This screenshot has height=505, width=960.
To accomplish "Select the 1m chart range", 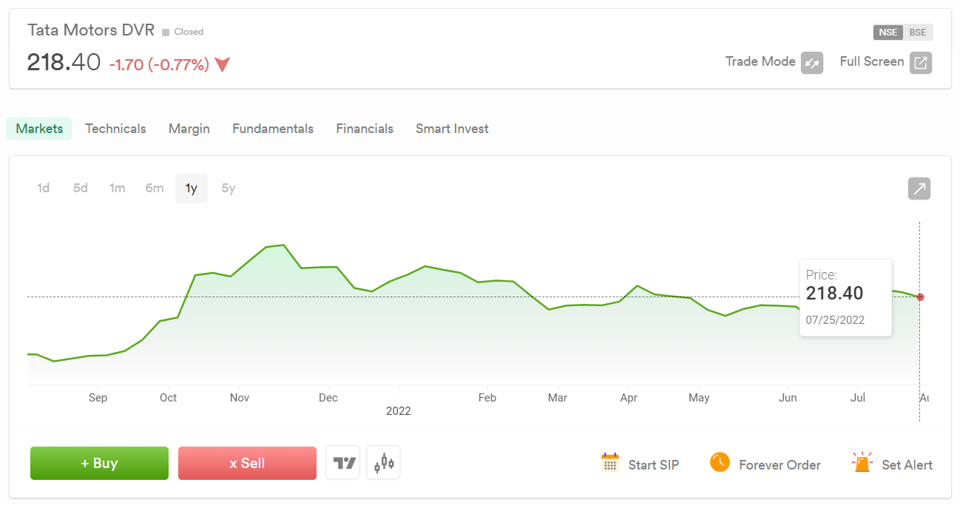I will click(x=118, y=189).
